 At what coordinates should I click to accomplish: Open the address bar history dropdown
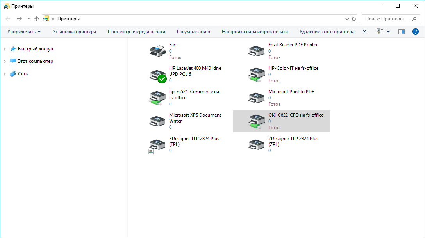(x=347, y=19)
